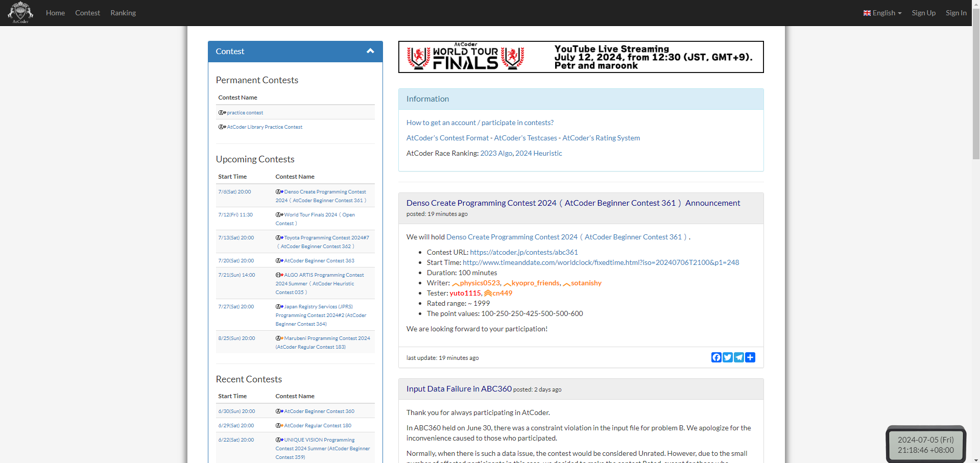The height and width of the screenshot is (463, 980).
Task: Open the Ranking menu item
Action: (x=123, y=13)
